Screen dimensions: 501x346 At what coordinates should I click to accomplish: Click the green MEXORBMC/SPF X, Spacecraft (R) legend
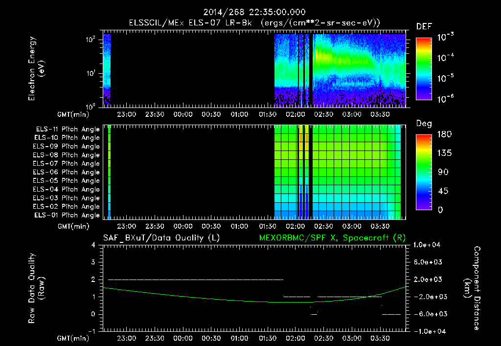click(x=332, y=238)
